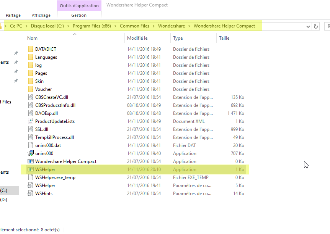This screenshot has height=234, width=330.
Task: Select the (D:) drive in navigation pane
Action: pos(3,200)
